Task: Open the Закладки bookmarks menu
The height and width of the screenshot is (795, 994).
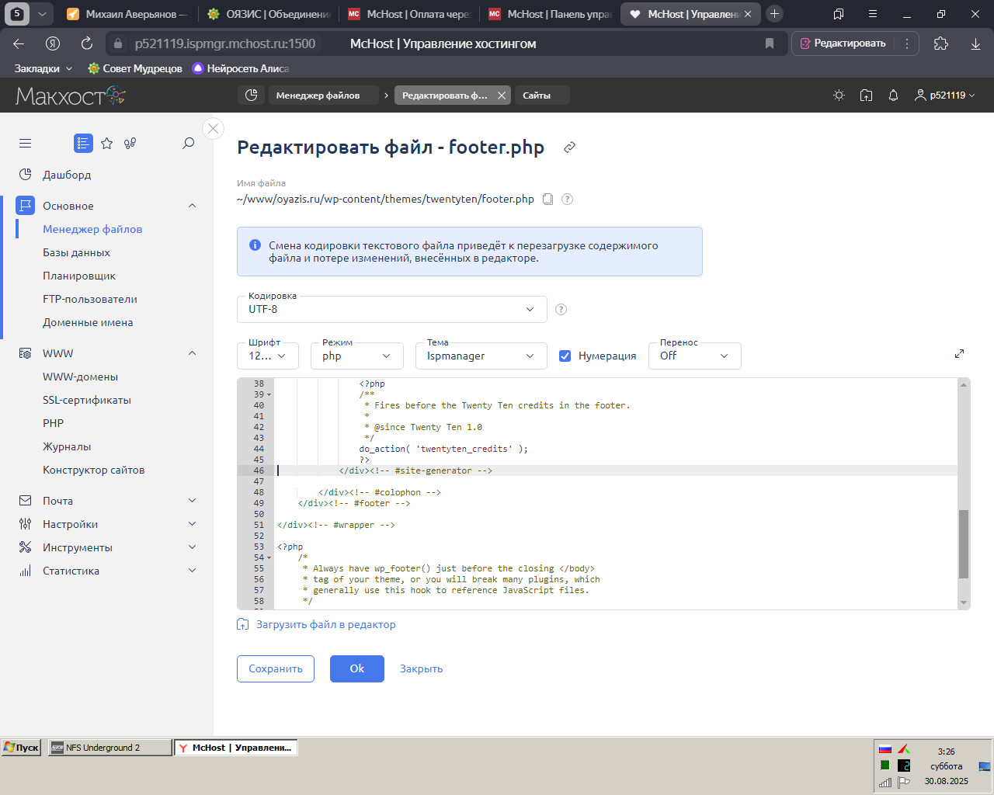Action: click(x=43, y=68)
